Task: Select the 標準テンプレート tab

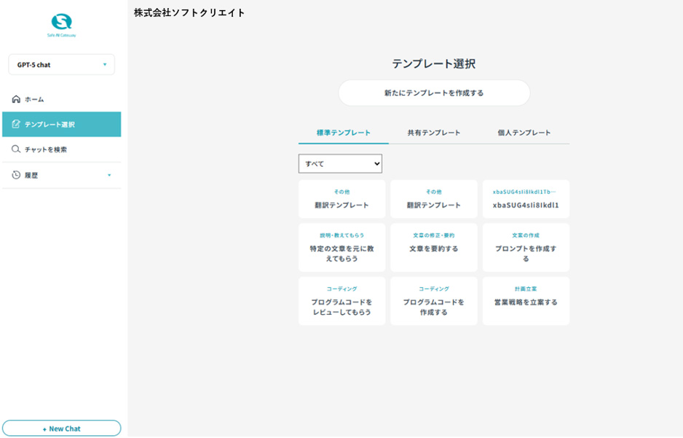Action: [344, 133]
